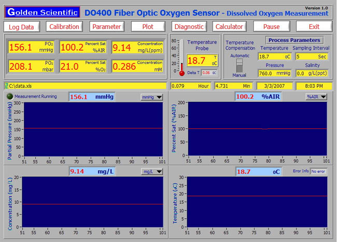This screenshot has height=242, width=337.
Task: Open the mmHg unit dropdown
Action: [x=152, y=97]
